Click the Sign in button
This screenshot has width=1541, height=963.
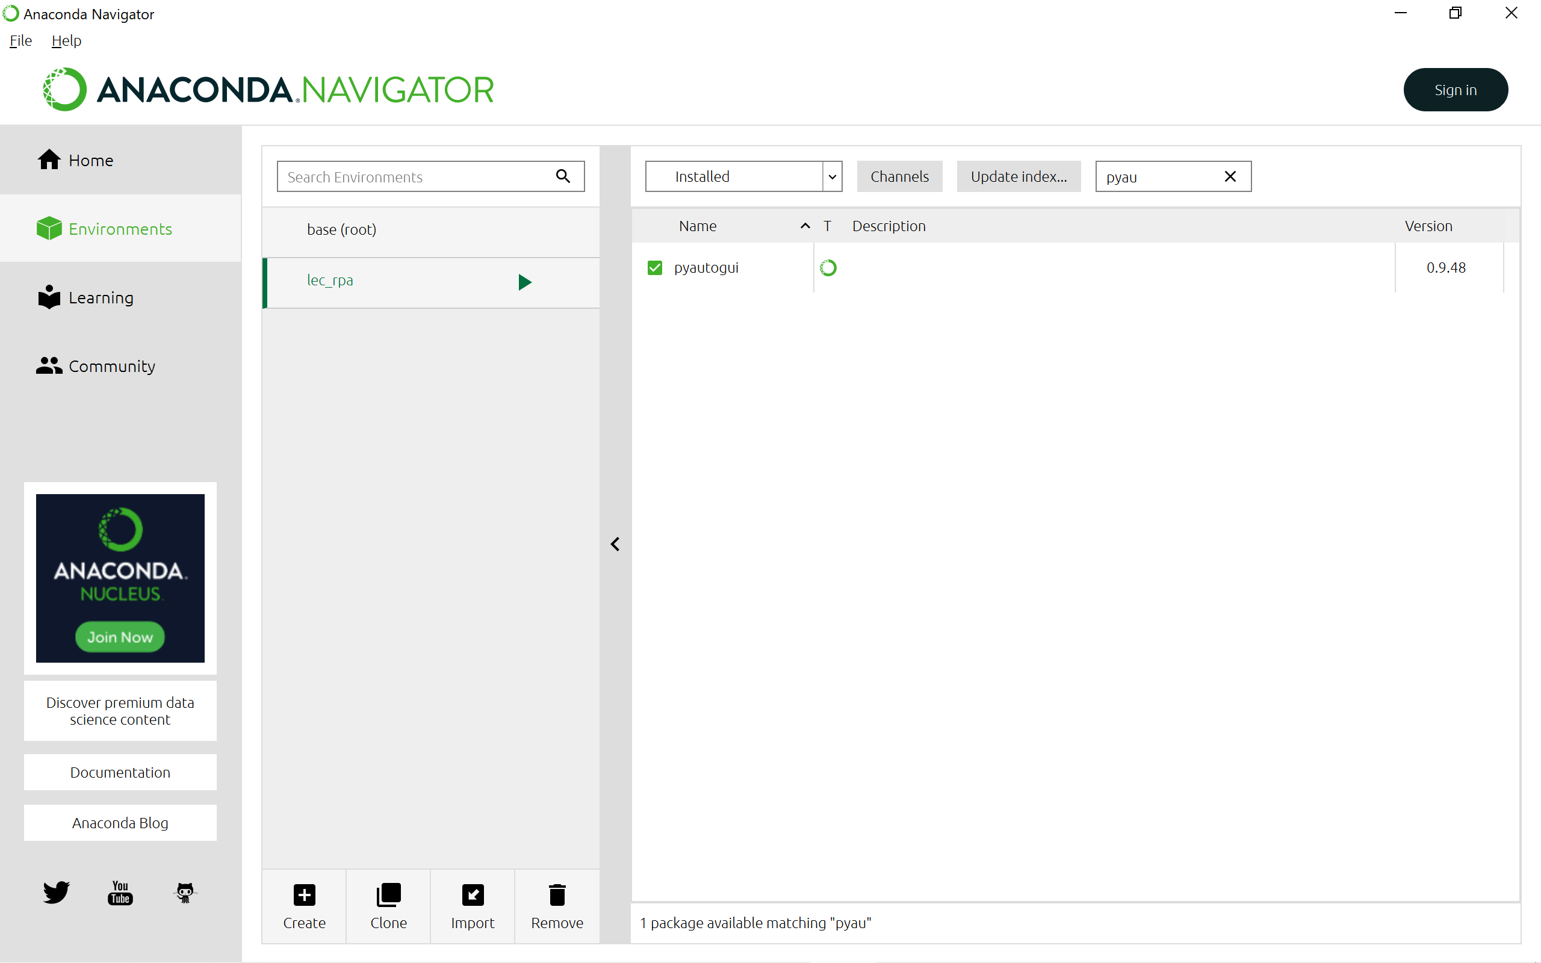(x=1456, y=88)
